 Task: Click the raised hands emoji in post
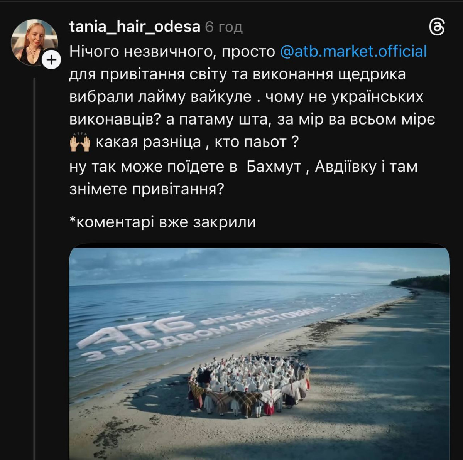pos(80,143)
